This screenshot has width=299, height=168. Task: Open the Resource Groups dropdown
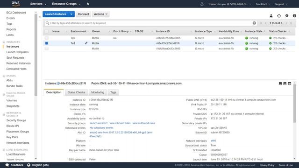[66, 4]
